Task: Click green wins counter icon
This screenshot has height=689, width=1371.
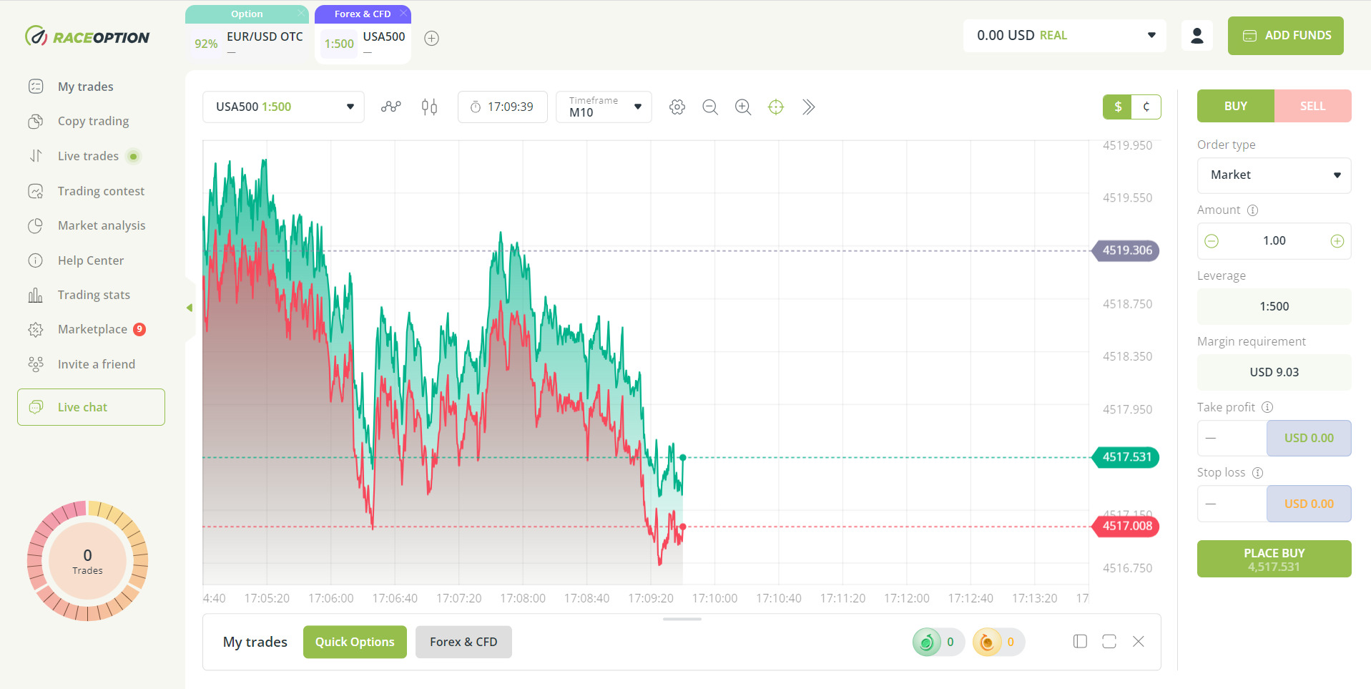Action: tap(927, 642)
